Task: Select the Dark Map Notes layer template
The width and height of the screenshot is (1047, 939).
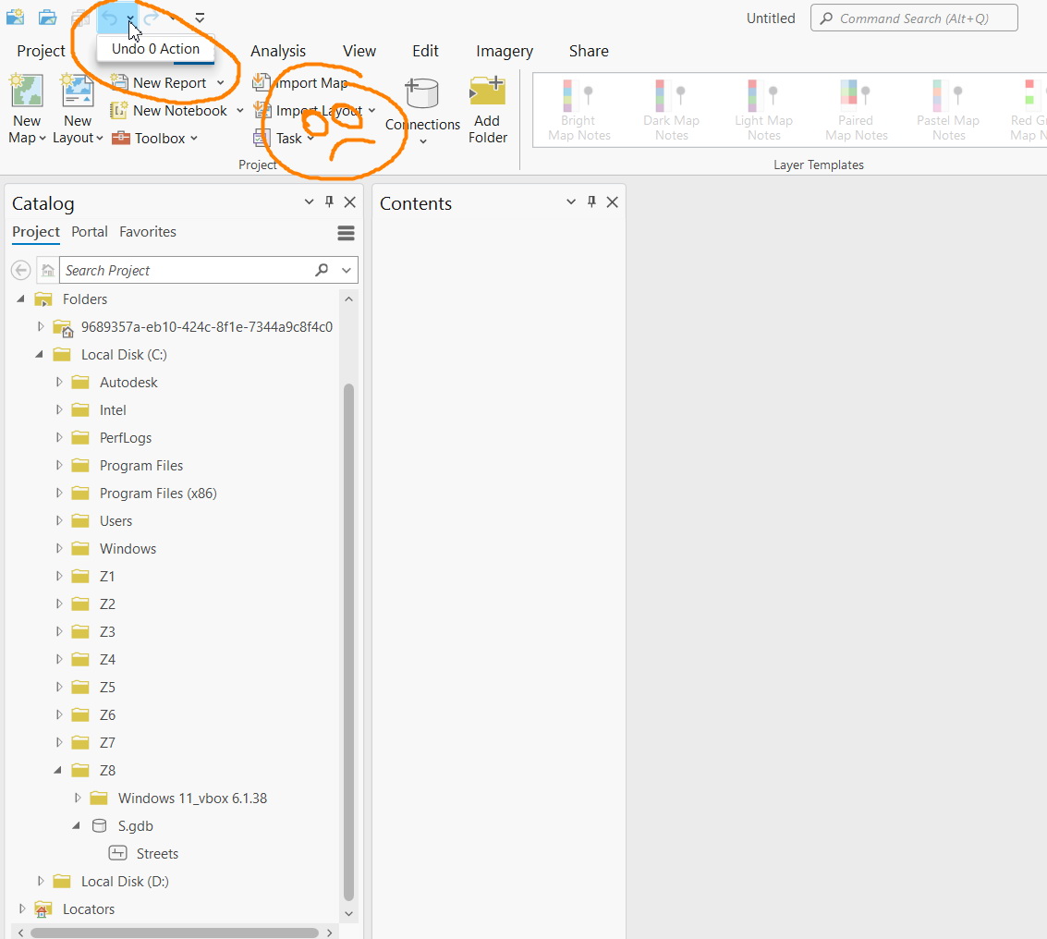Action: (671, 109)
